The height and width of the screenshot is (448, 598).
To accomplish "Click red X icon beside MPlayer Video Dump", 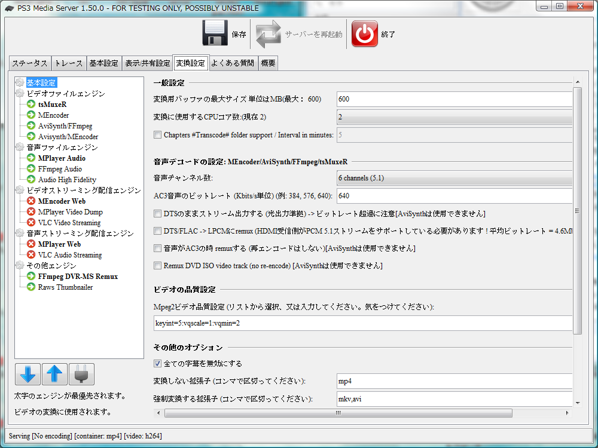I will tap(31, 211).
